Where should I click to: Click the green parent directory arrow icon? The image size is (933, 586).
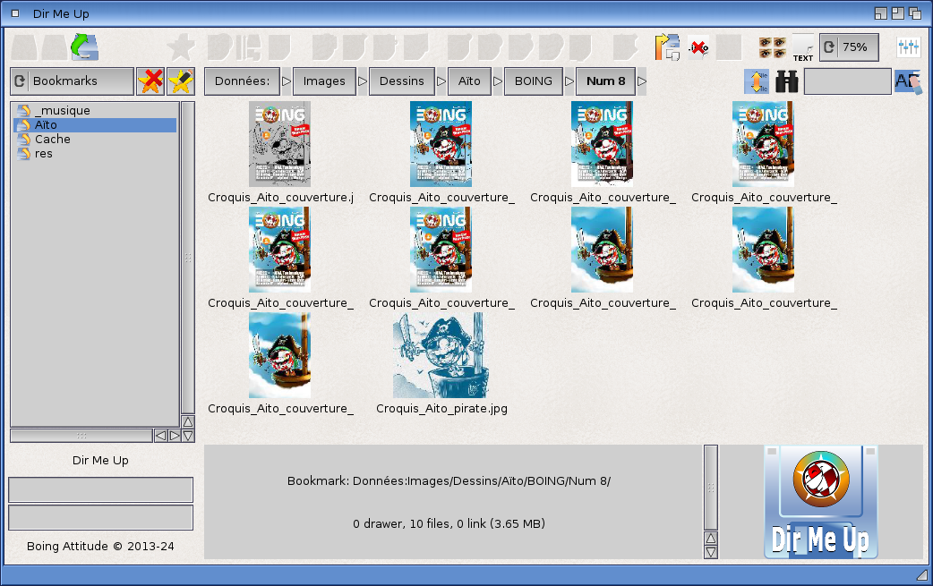(84, 47)
